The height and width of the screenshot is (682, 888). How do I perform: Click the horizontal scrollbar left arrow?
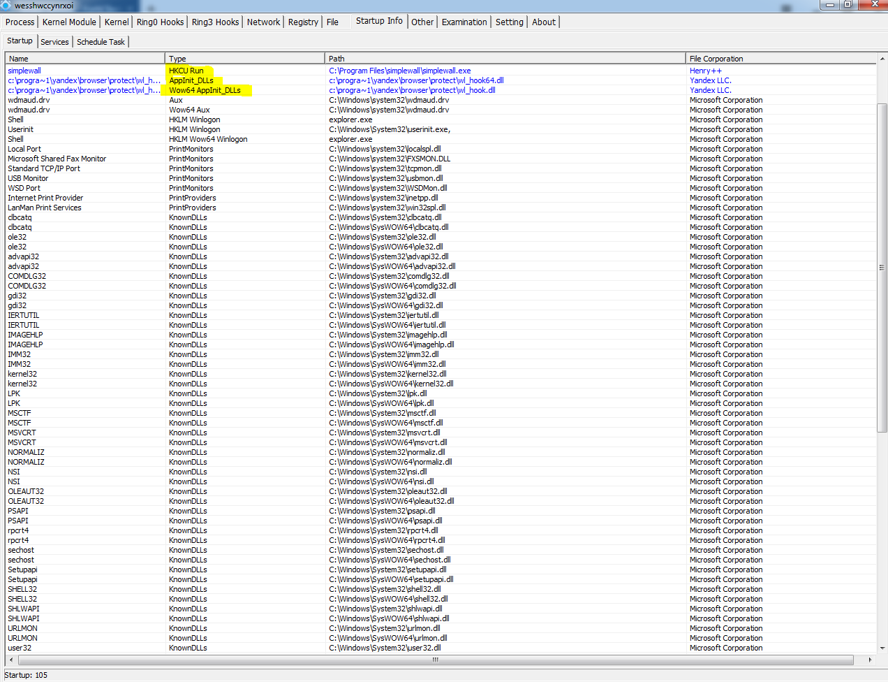click(x=10, y=660)
